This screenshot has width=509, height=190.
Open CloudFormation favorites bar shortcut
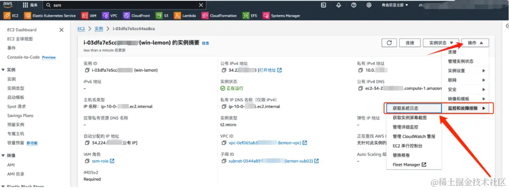tap(220, 16)
